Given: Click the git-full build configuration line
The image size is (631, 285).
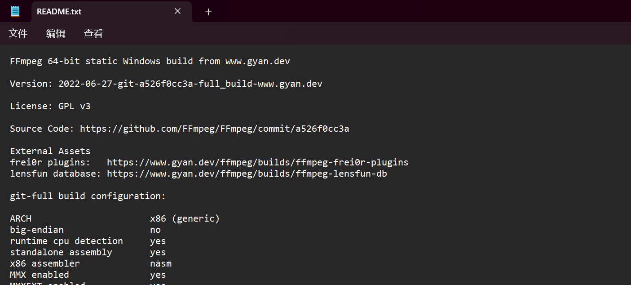Looking at the screenshot, I should [88, 196].
